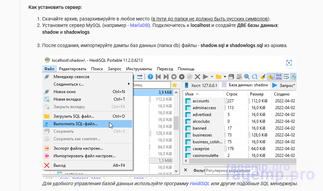Click the save-as-snippet toolbar icon
This screenshot has width=323, height=191.
pyautogui.click(x=239, y=77)
